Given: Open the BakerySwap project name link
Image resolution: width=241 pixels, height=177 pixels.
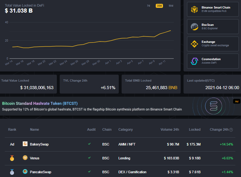Looking at the screenshot, I should coord(39,144).
